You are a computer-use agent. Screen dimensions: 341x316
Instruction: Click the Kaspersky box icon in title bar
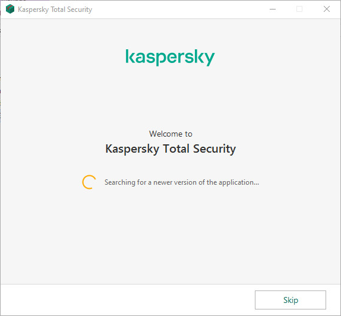point(10,9)
